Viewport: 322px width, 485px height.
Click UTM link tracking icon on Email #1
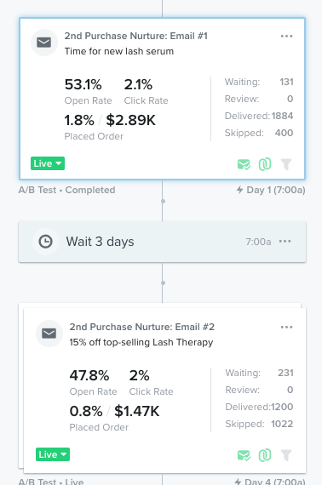[x=265, y=164]
